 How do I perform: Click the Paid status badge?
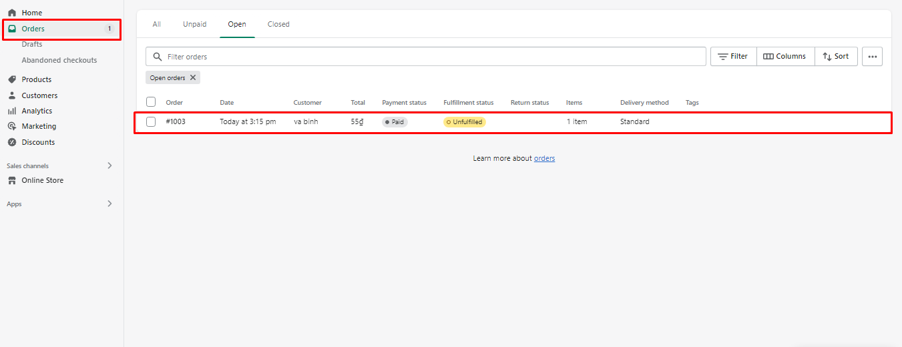395,122
